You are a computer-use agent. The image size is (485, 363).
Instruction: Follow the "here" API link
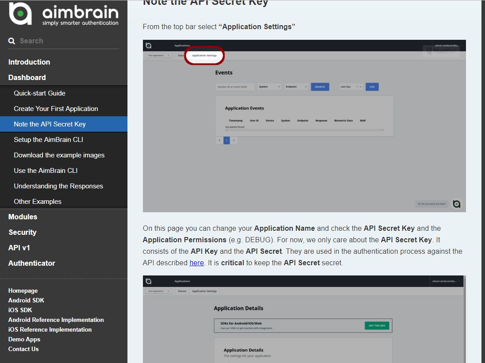pyautogui.click(x=197, y=263)
